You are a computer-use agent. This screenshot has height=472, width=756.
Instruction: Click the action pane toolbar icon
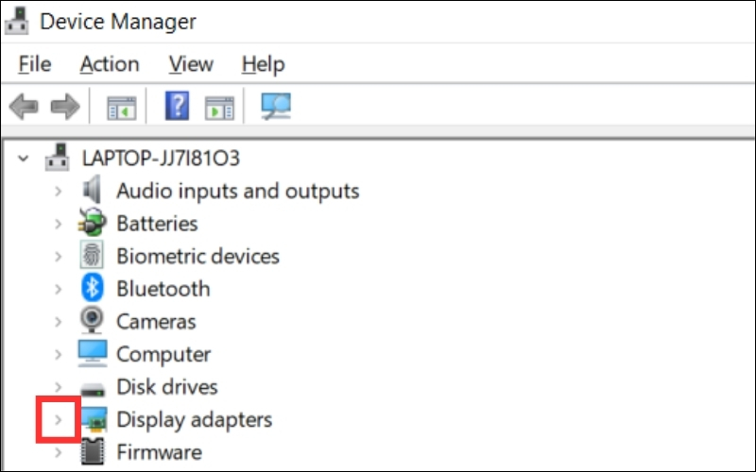[219, 108]
